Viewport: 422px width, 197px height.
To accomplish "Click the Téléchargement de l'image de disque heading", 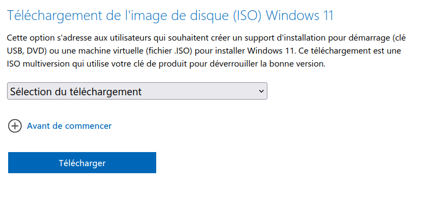I will tap(170, 15).
